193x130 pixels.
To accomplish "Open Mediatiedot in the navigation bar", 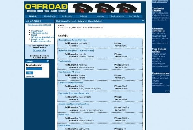I will (134, 16).
